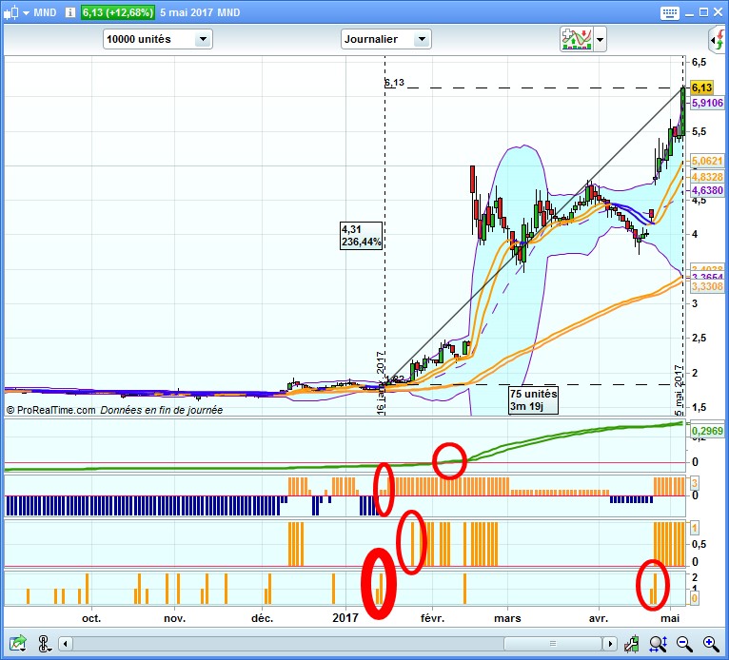
Task: Open the info icon next to MND
Action: pos(68,12)
